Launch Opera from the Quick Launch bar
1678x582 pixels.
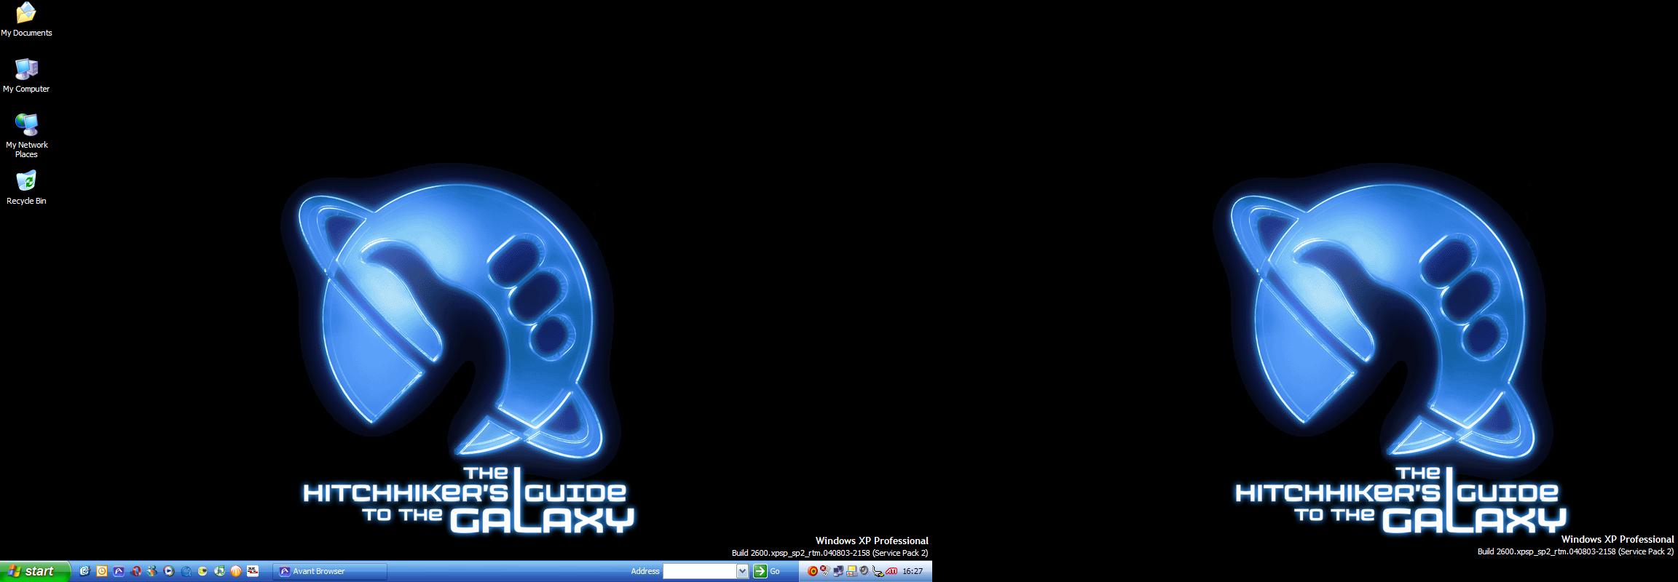coord(136,571)
